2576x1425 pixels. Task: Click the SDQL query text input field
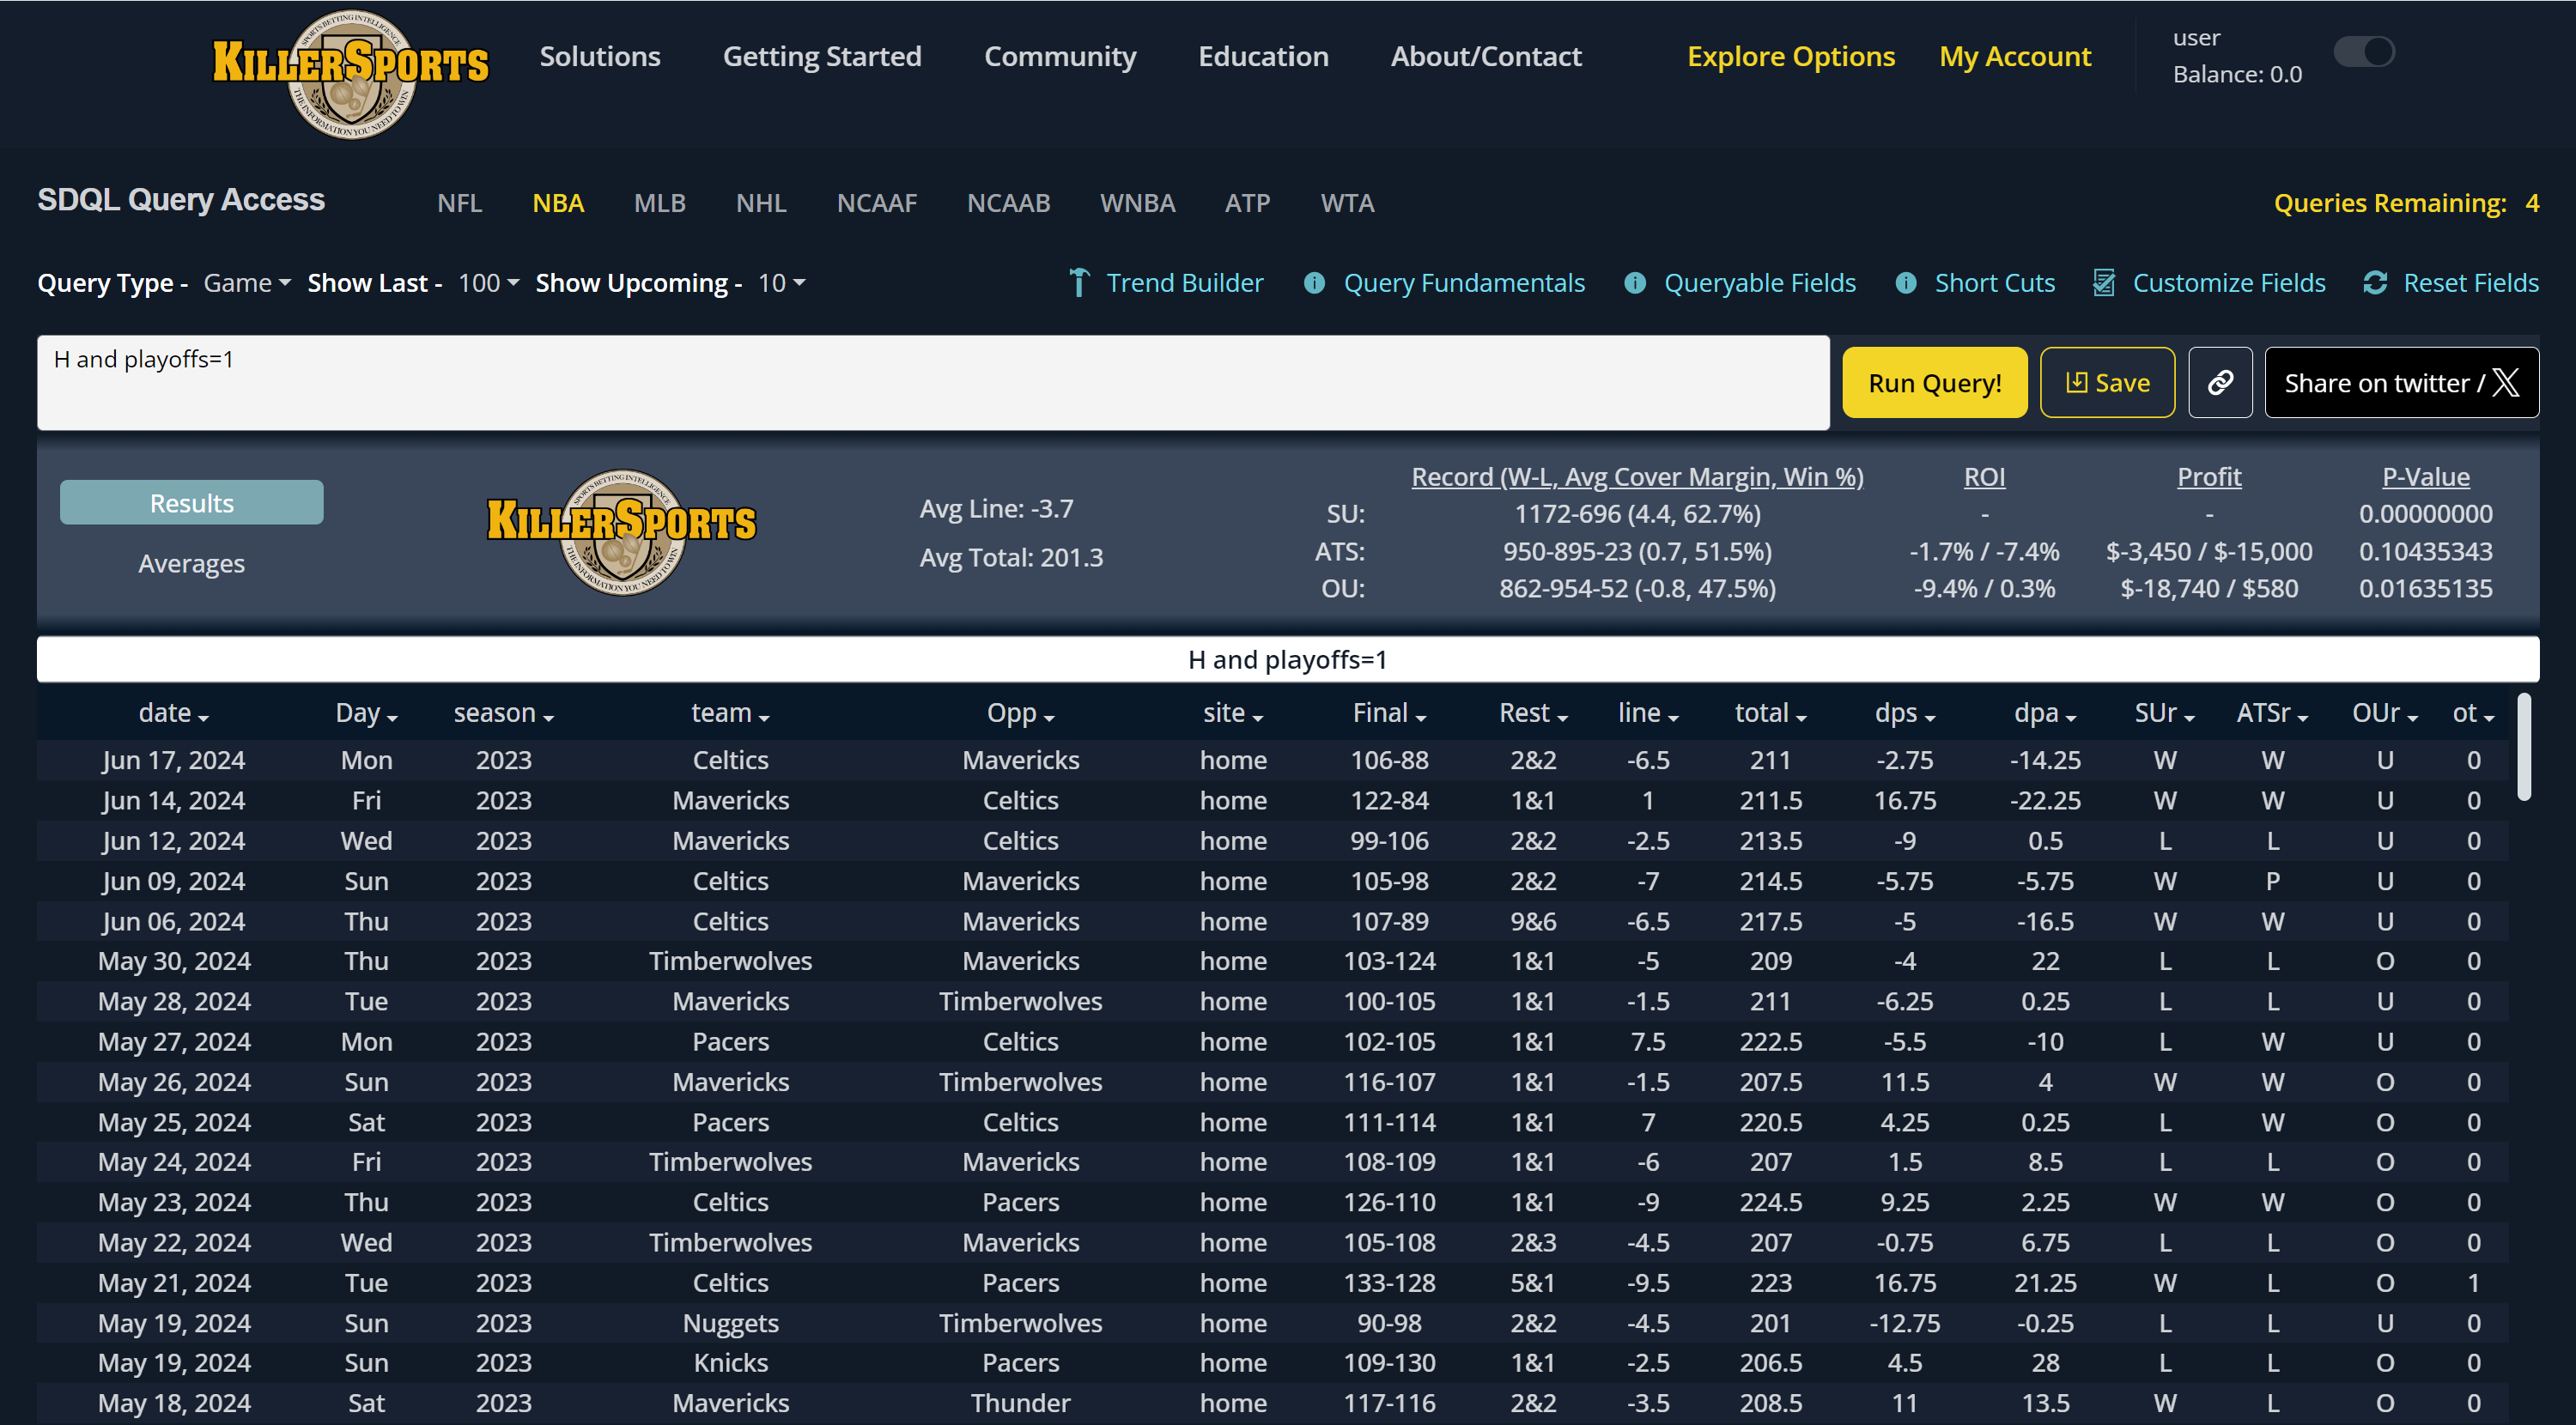point(933,382)
